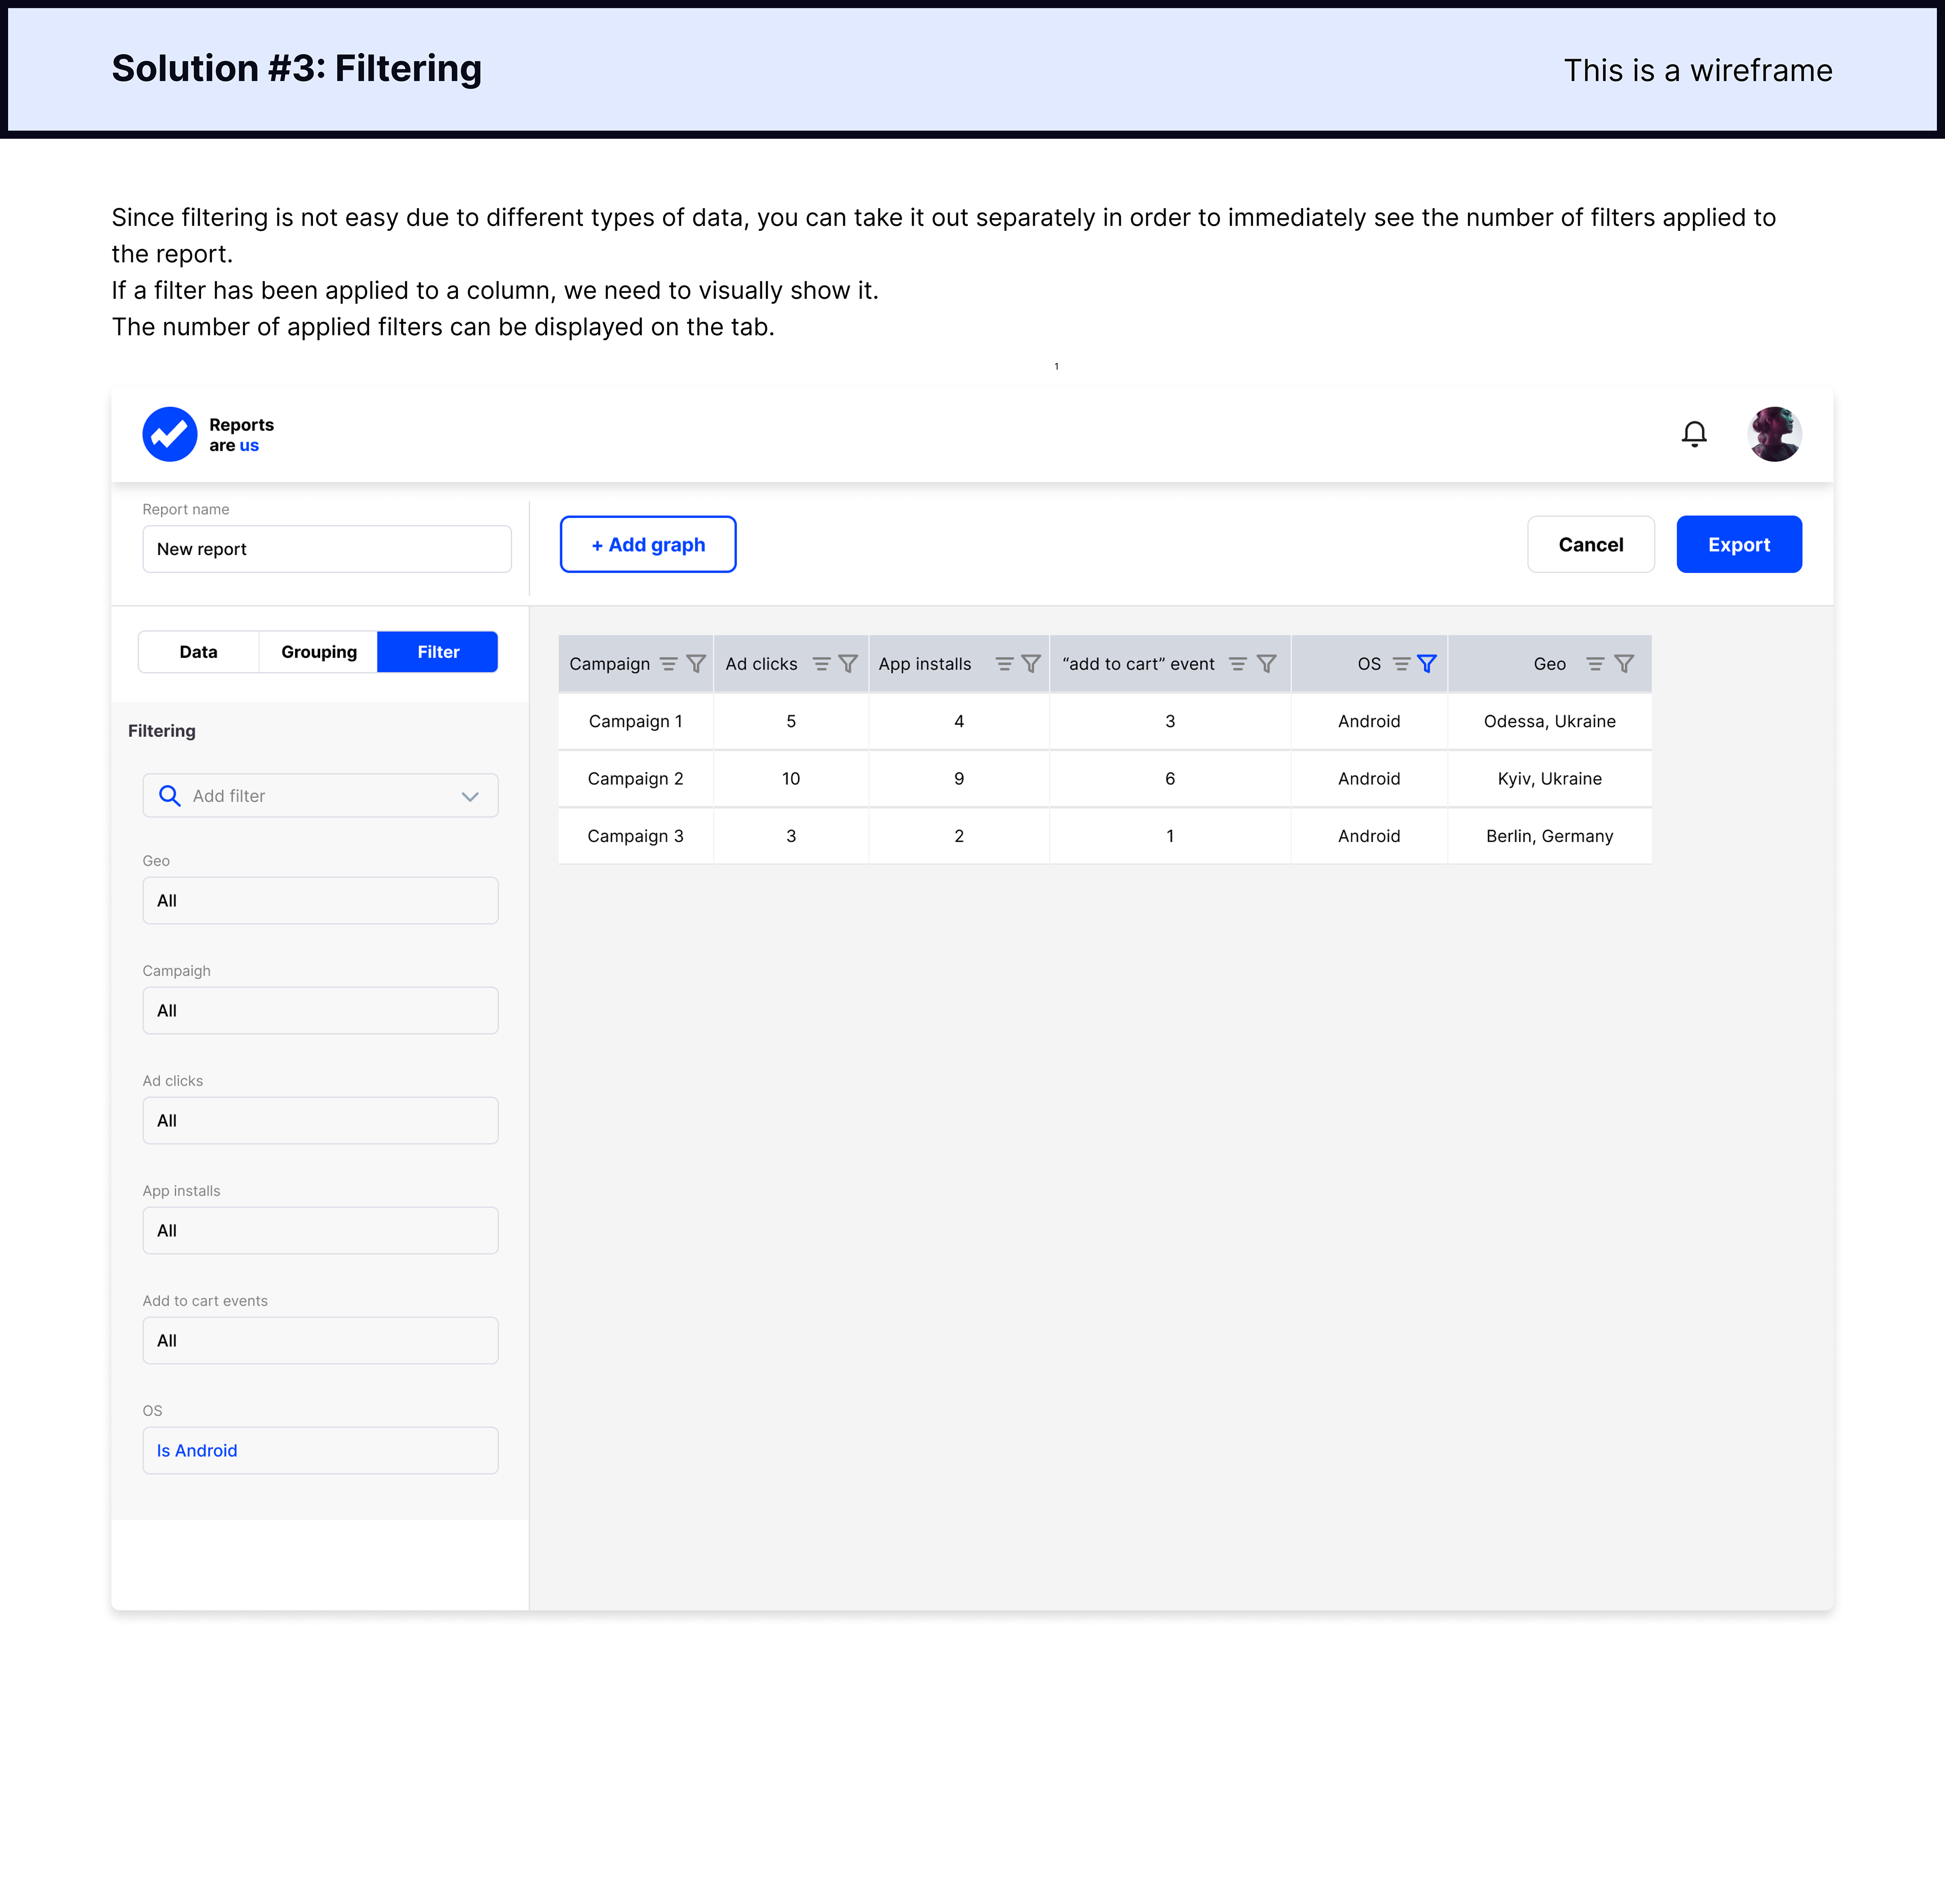The image size is (1945, 1904).
Task: Filter the App installs column
Action: (x=1031, y=664)
